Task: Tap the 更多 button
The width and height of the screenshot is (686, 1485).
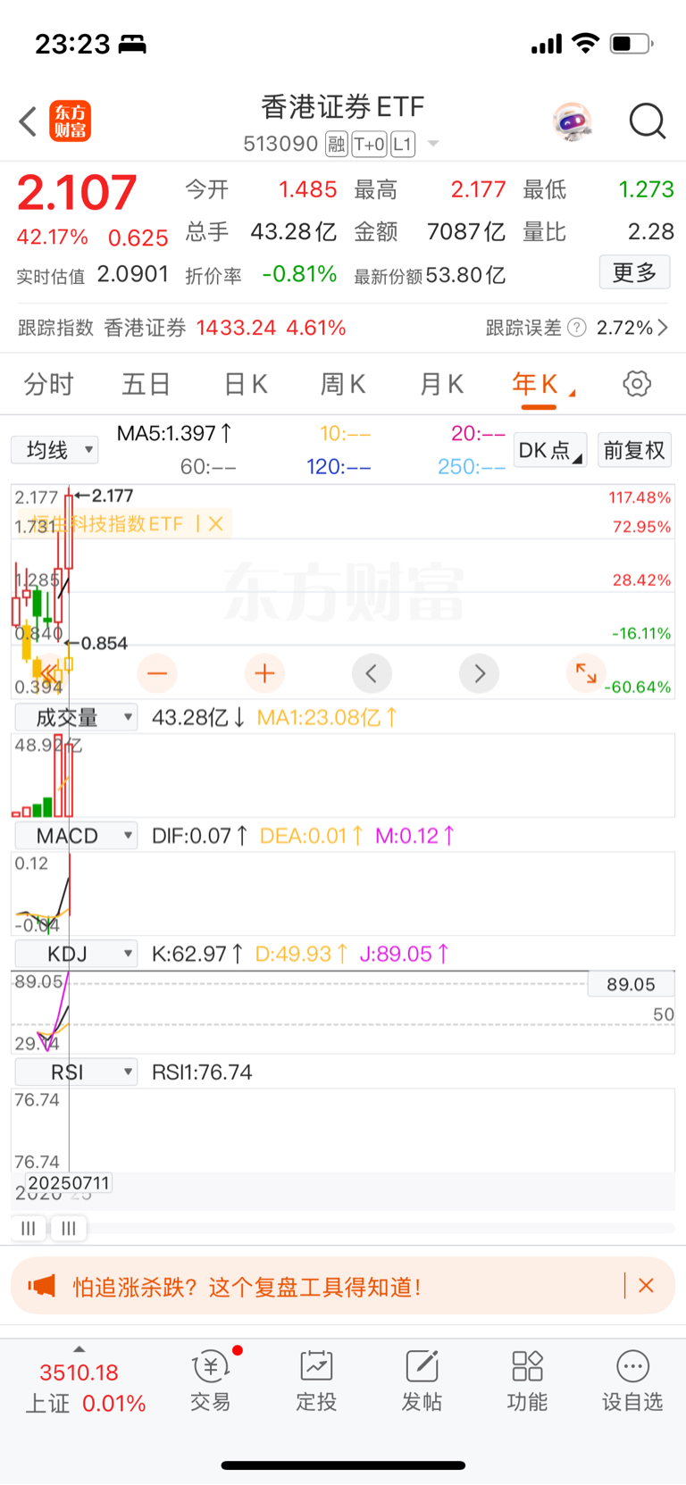Action: point(634,272)
